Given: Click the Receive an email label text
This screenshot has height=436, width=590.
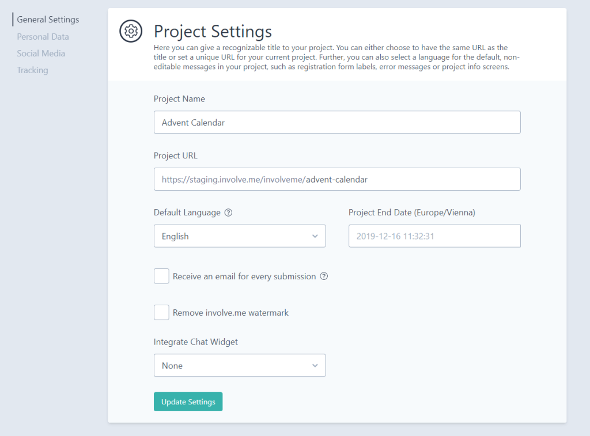Looking at the screenshot, I should tap(244, 276).
